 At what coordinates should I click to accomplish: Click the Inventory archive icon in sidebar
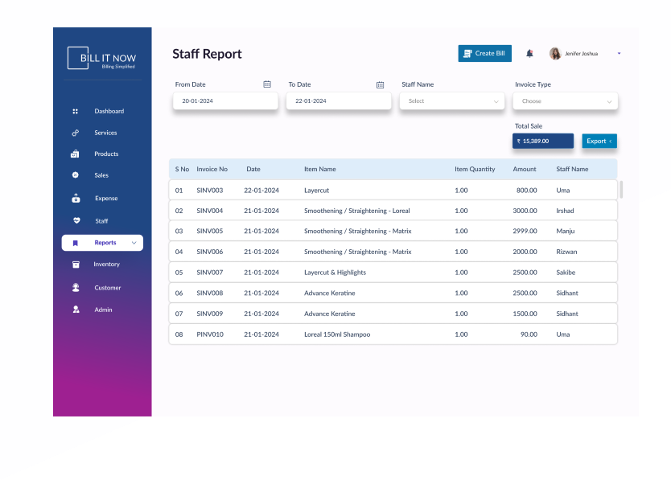pyautogui.click(x=76, y=265)
